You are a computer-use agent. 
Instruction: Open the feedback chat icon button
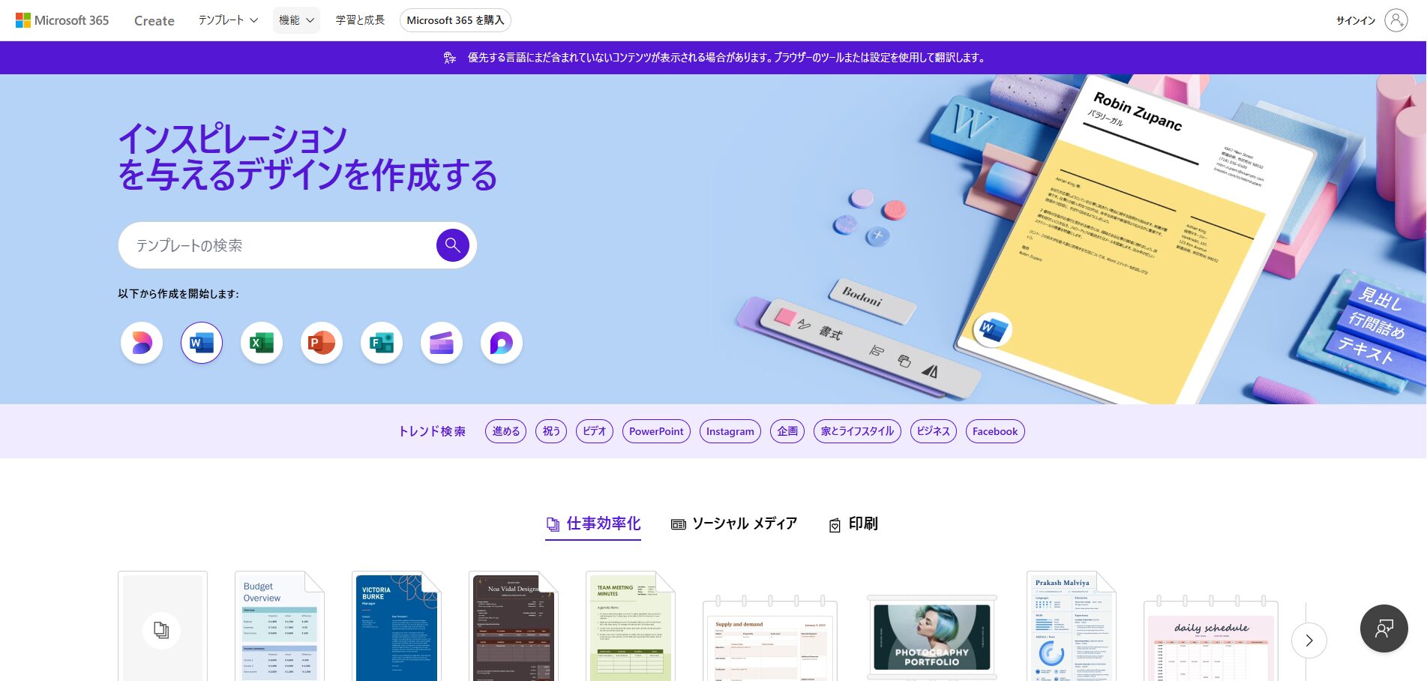point(1384,628)
